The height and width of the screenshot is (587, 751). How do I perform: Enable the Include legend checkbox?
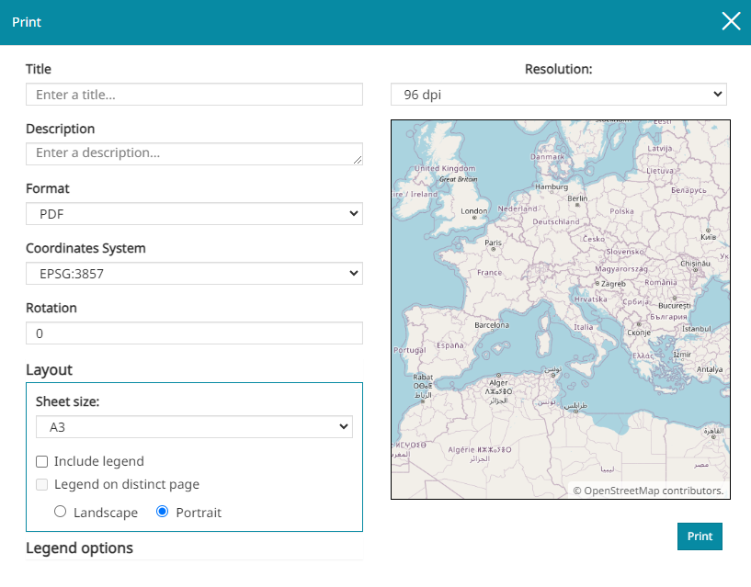point(42,461)
